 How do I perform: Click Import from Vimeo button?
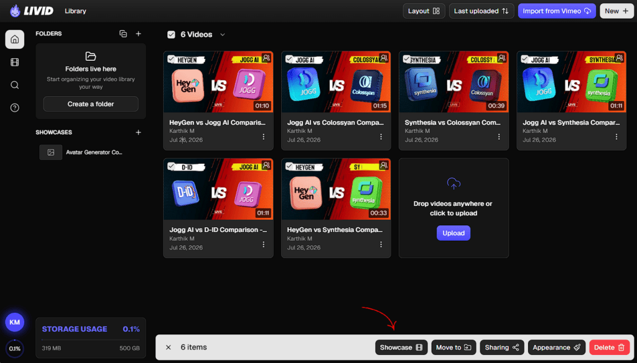tap(557, 11)
